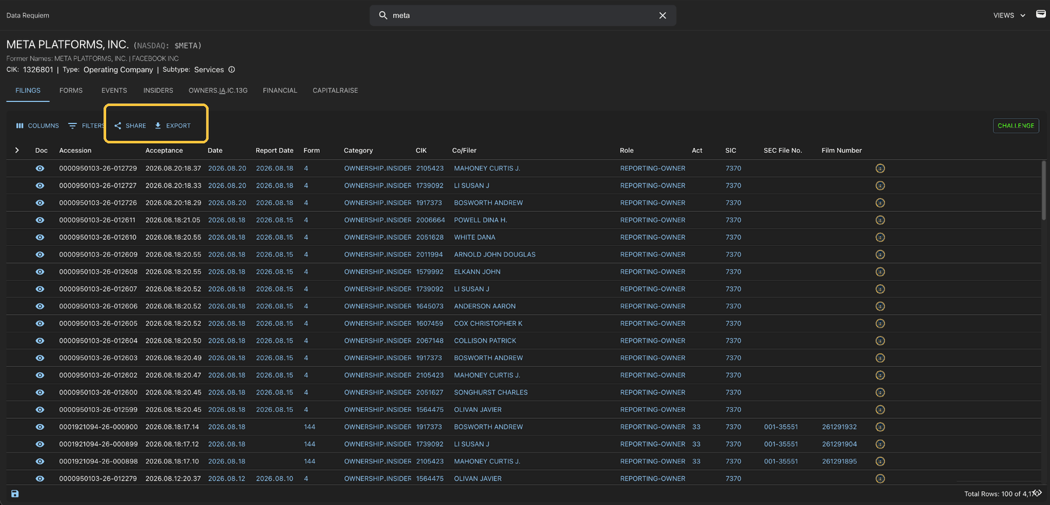Open the eye icon for filing 0000950103-26-012727
This screenshot has height=505, width=1050.
(x=40, y=186)
